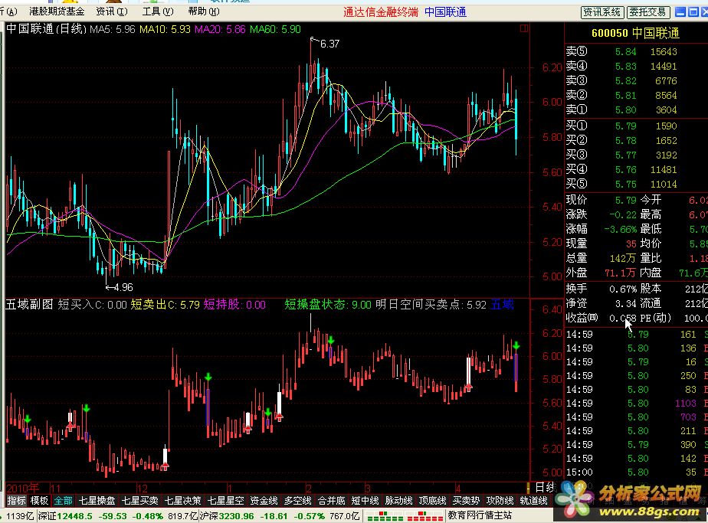Select the 七星买卖 indicator tab
The height and width of the screenshot is (523, 708).
click(x=140, y=501)
